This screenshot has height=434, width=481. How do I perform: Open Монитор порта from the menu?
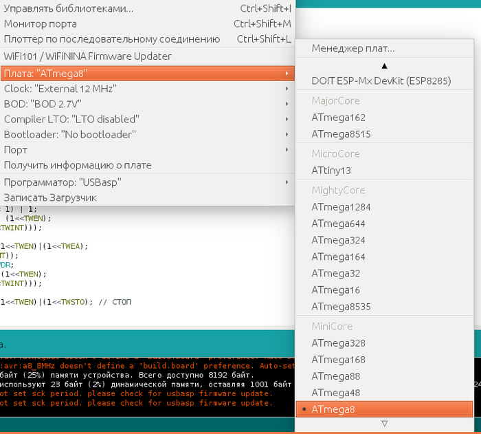pyautogui.click(x=50, y=23)
